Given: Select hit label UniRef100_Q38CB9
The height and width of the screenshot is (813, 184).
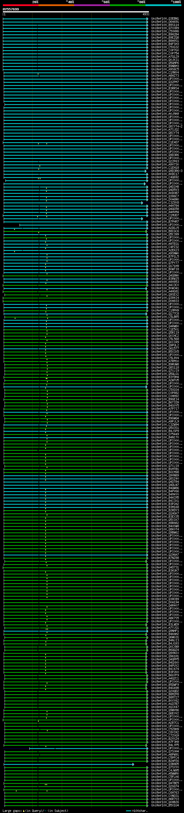Looking at the screenshot, I should coord(165,599).
